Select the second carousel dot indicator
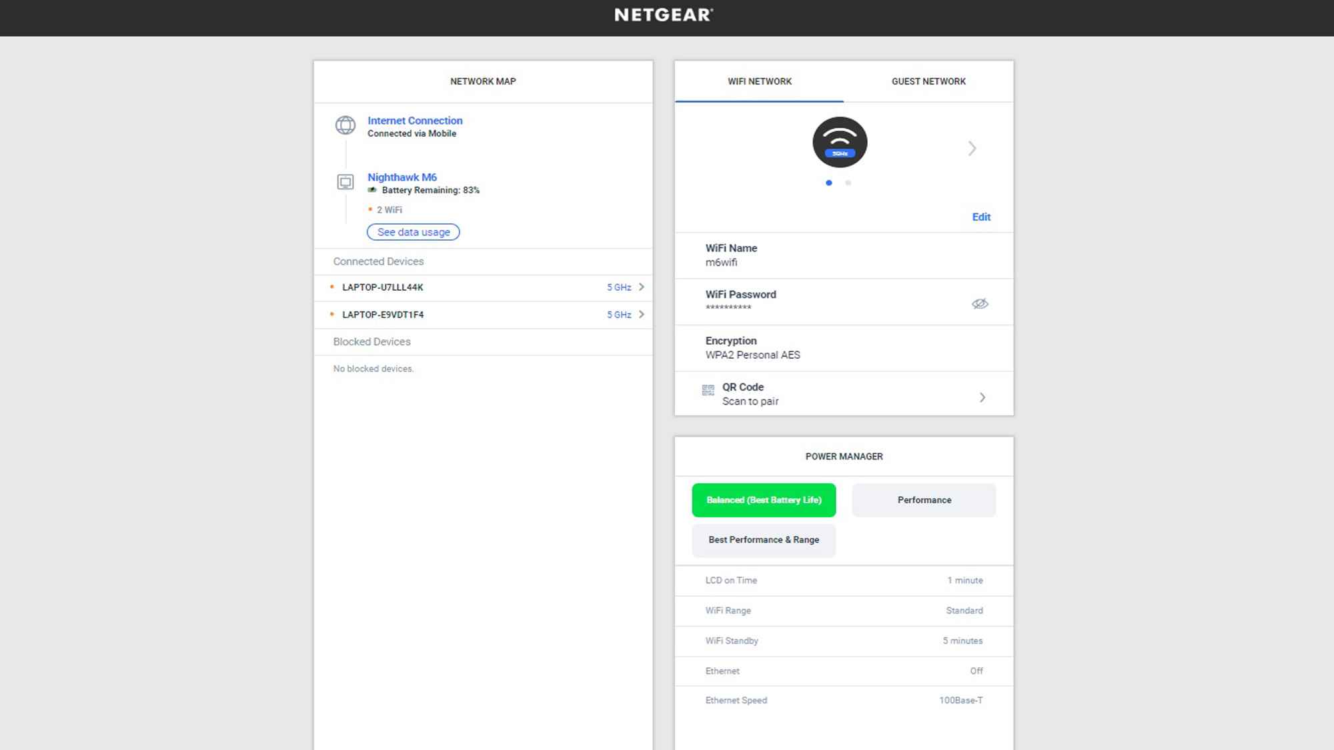 coord(848,183)
